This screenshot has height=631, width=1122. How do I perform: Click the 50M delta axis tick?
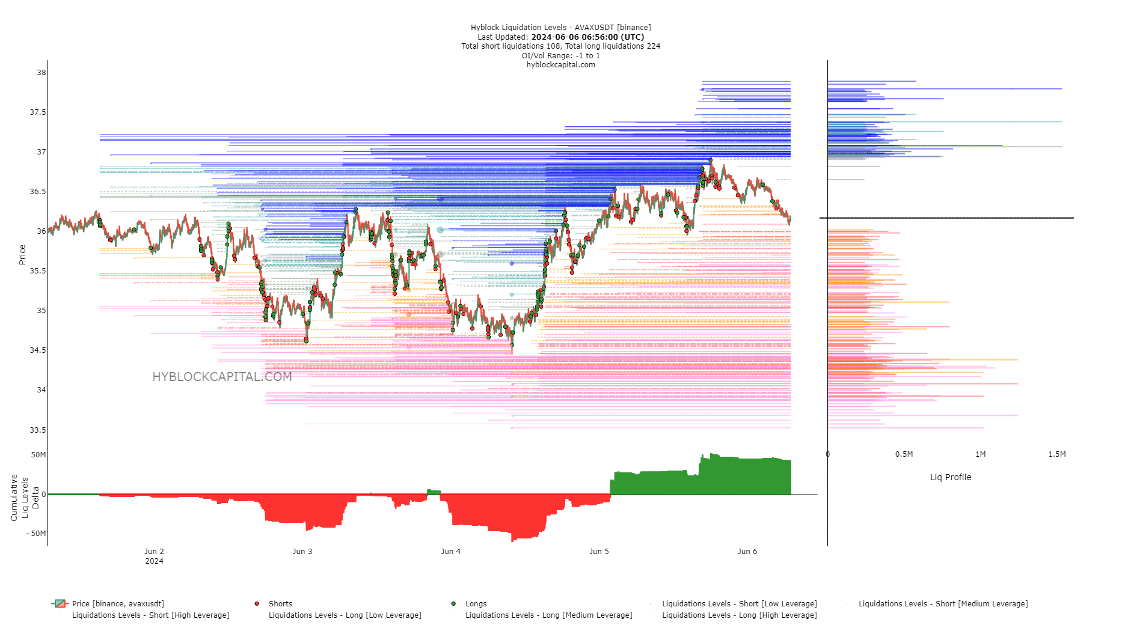pyautogui.click(x=38, y=454)
